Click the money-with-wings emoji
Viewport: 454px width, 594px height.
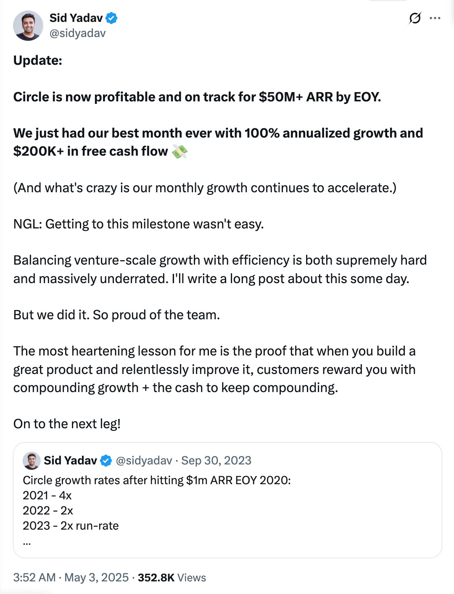[x=179, y=151]
